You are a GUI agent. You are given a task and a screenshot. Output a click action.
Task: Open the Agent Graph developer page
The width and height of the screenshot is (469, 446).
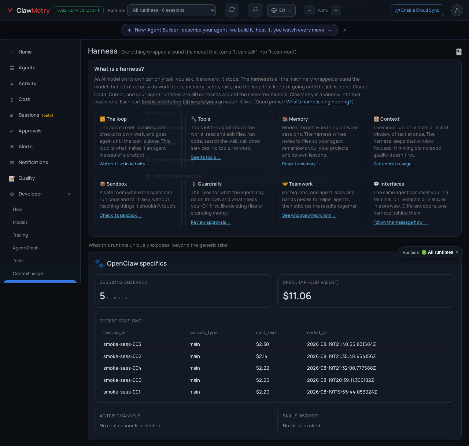point(26,248)
